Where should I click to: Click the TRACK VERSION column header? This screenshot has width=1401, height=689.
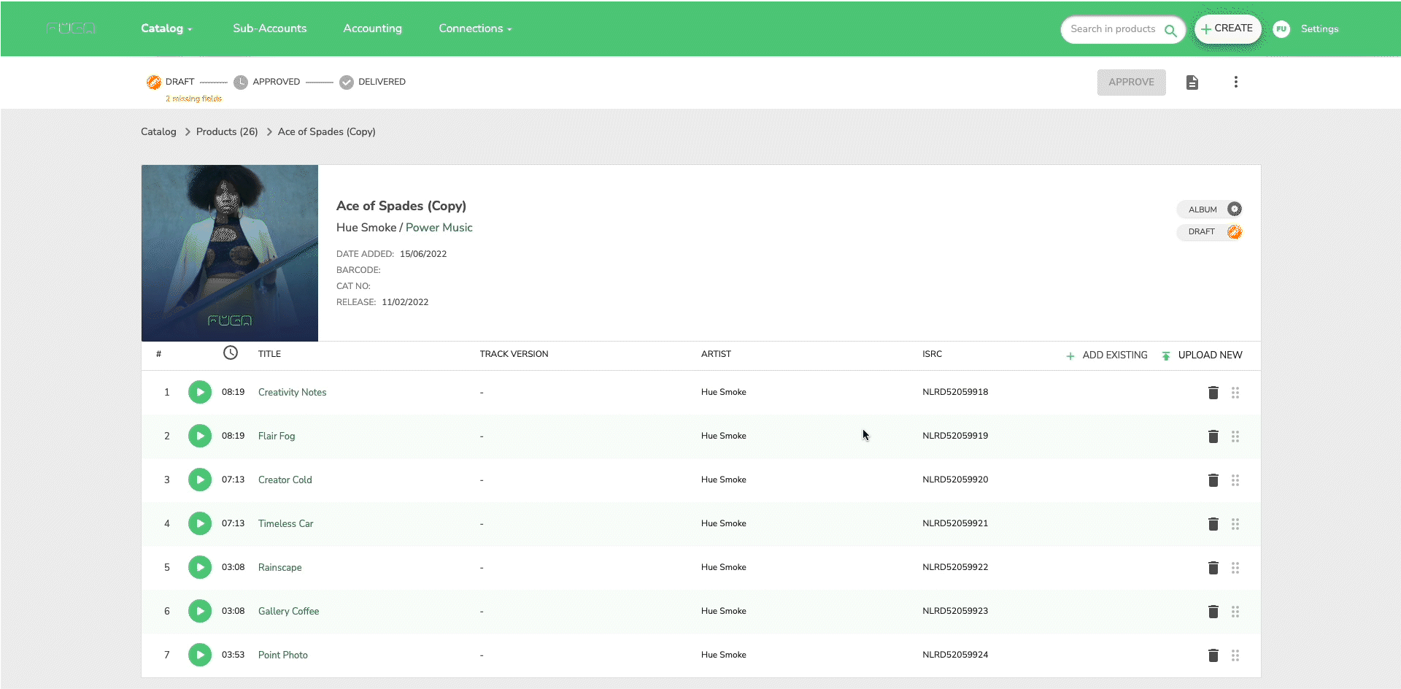tap(514, 354)
